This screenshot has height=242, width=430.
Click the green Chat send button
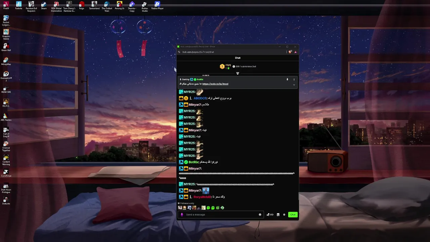coord(293,214)
